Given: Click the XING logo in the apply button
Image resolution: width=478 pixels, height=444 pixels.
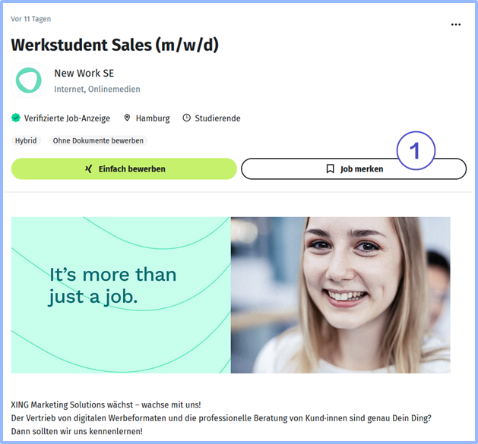Looking at the screenshot, I should click(88, 168).
